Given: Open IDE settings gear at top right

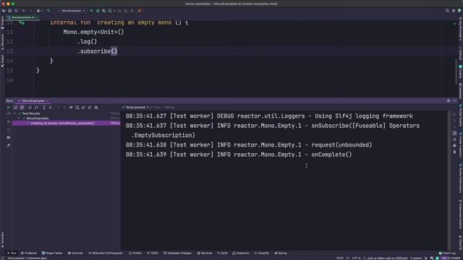Looking at the screenshot, I should pos(454,11).
